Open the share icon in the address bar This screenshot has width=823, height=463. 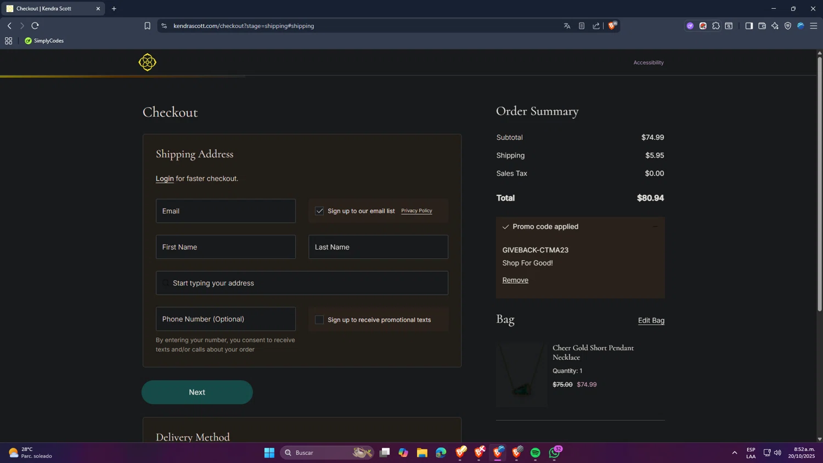coord(596,26)
